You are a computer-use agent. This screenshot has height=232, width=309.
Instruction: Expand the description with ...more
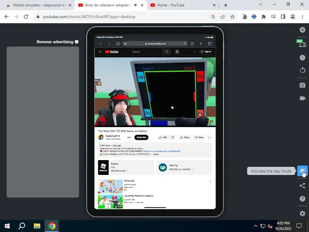[155, 154]
